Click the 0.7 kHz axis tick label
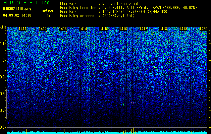This screenshot has height=134, width=211. pyautogui.click(x=3, y=111)
